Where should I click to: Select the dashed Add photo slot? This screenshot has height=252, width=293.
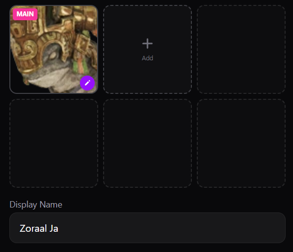147,49
